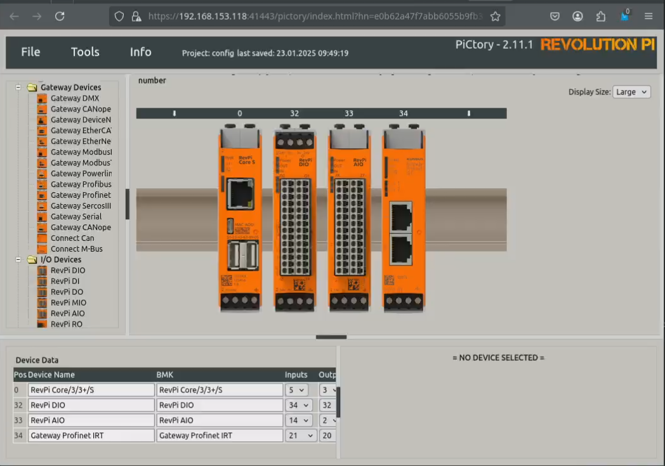Bookmark this page with the star icon
The height and width of the screenshot is (466, 665).
tap(496, 16)
